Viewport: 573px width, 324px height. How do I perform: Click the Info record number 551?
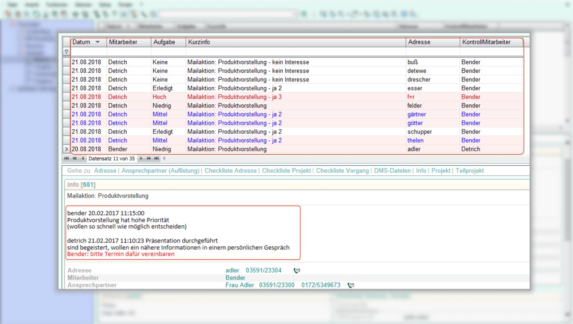point(88,185)
